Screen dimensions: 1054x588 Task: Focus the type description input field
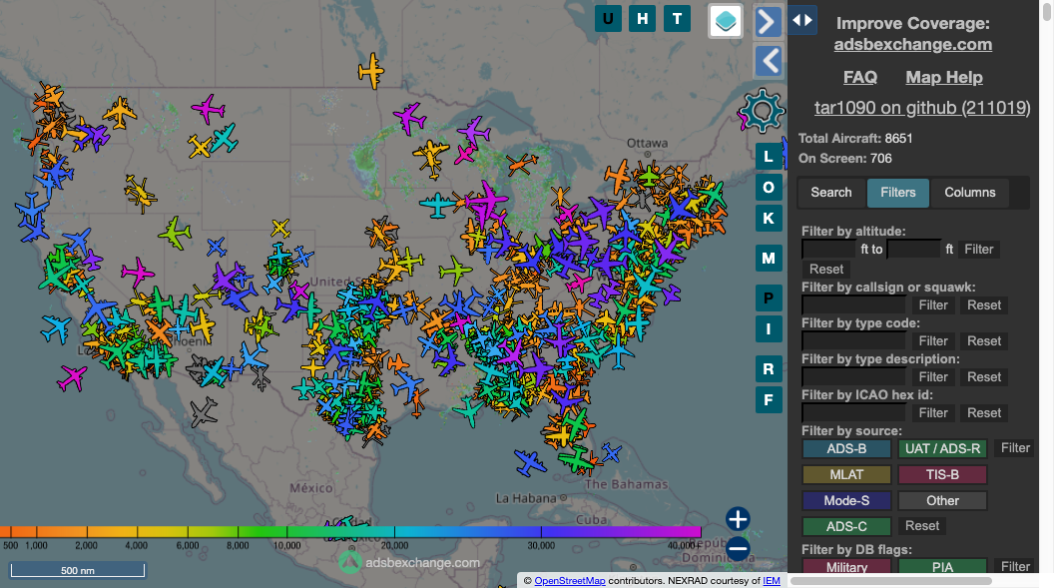coord(853,377)
